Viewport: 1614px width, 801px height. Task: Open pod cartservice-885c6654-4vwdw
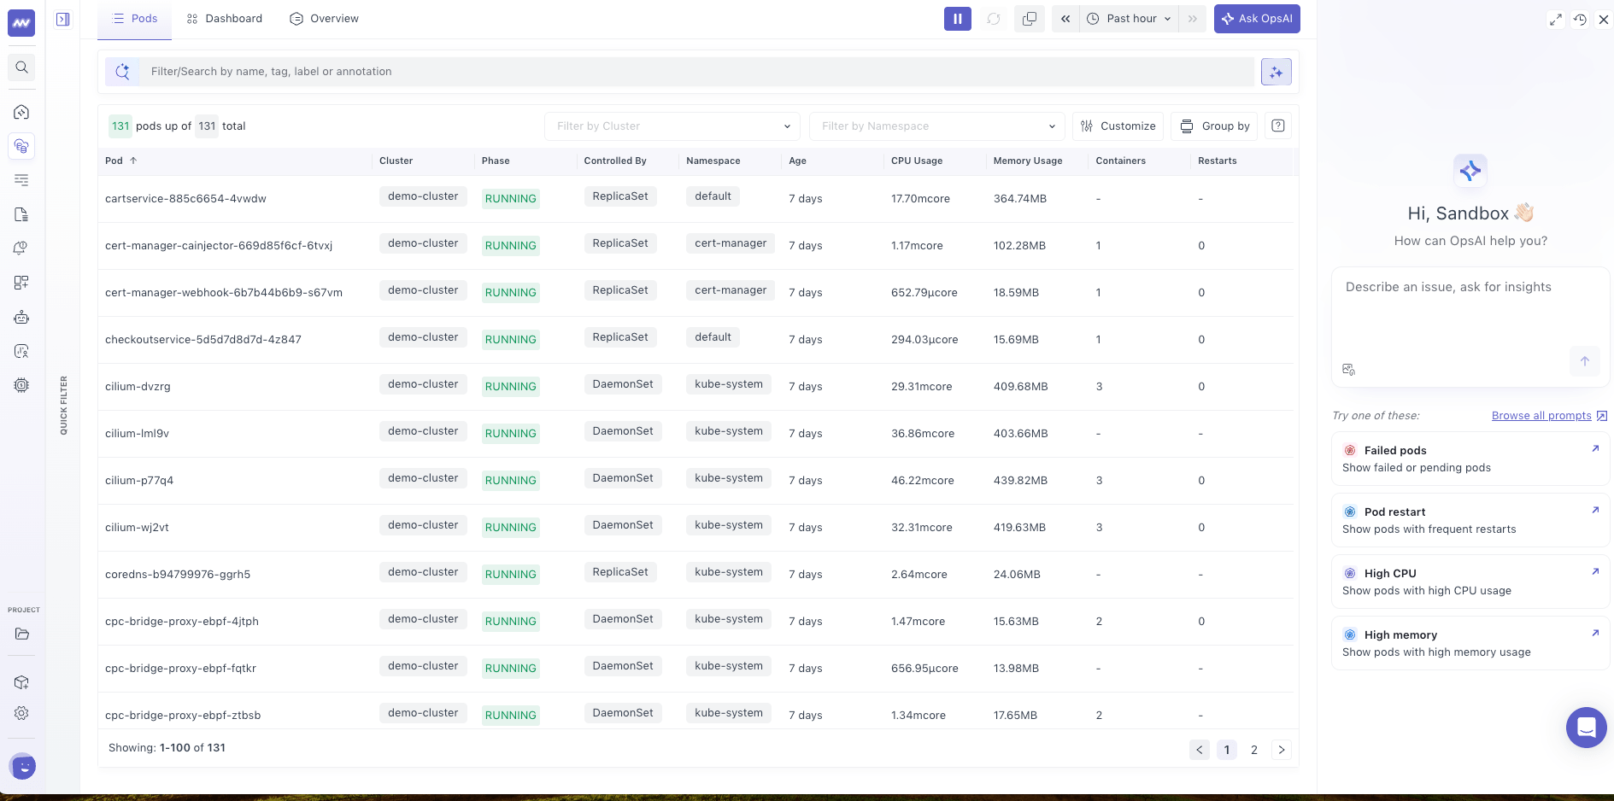coord(185,199)
